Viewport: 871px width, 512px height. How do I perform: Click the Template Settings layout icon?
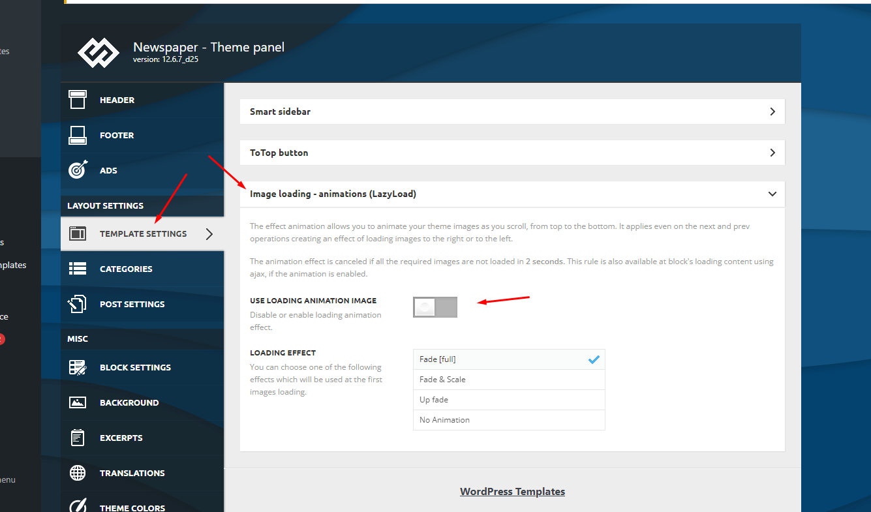pos(78,233)
